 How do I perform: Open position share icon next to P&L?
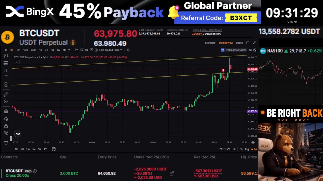click(172, 173)
